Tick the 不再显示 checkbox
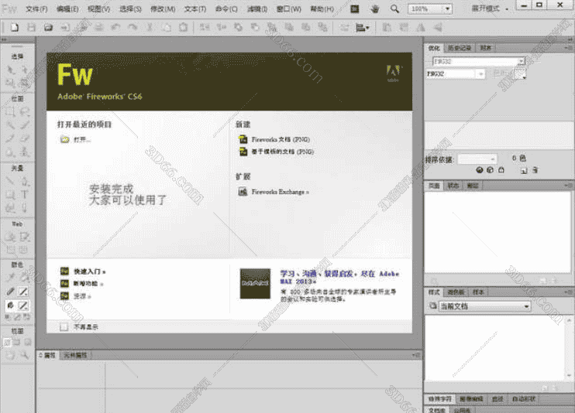 coord(64,326)
